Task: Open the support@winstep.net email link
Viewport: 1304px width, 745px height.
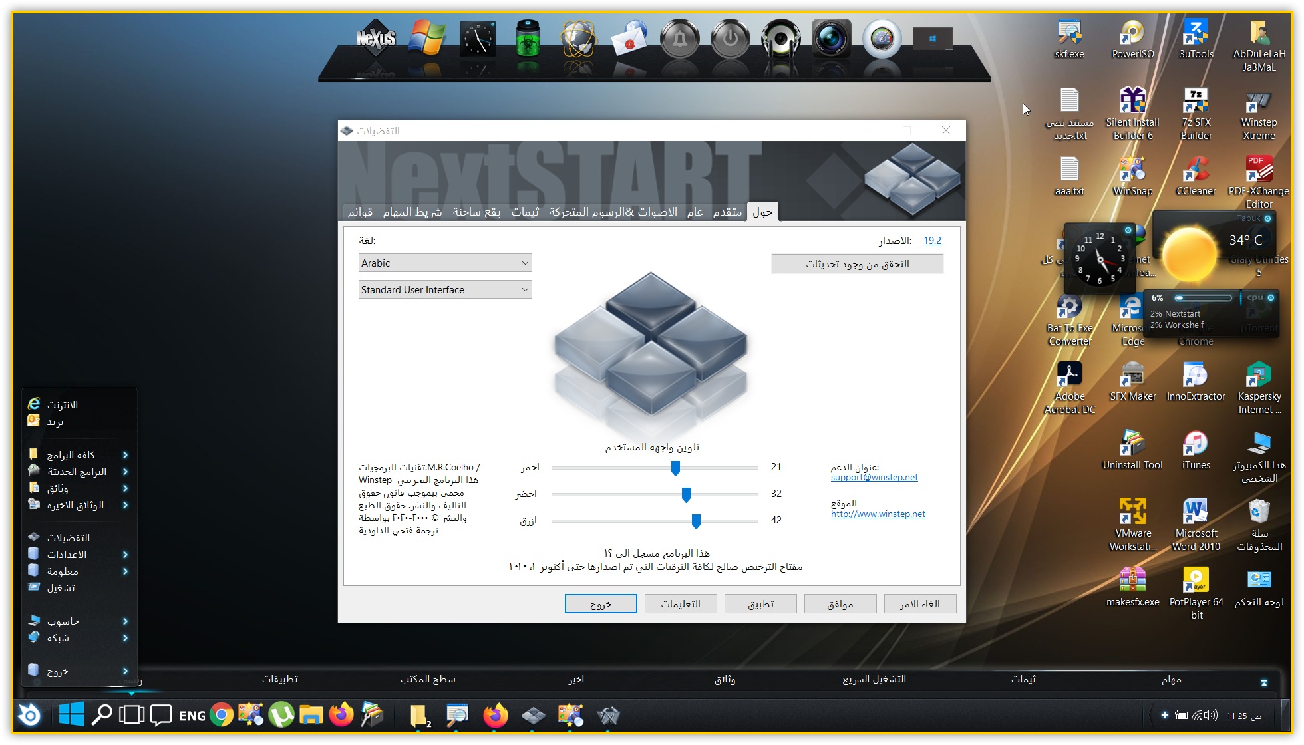Action: pyautogui.click(x=874, y=478)
